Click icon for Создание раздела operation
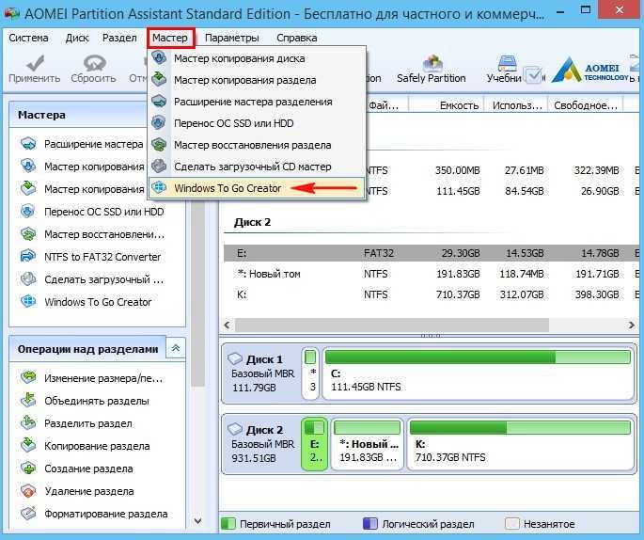 click(x=28, y=469)
